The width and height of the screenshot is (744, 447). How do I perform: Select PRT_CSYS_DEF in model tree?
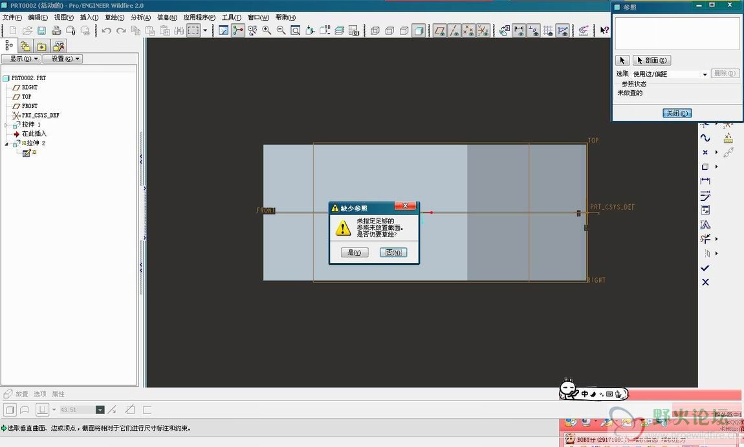click(40, 115)
